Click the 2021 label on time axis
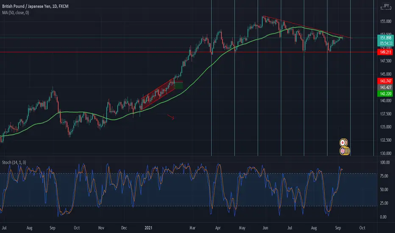Viewport: 395px width, 233px height. click(148, 228)
